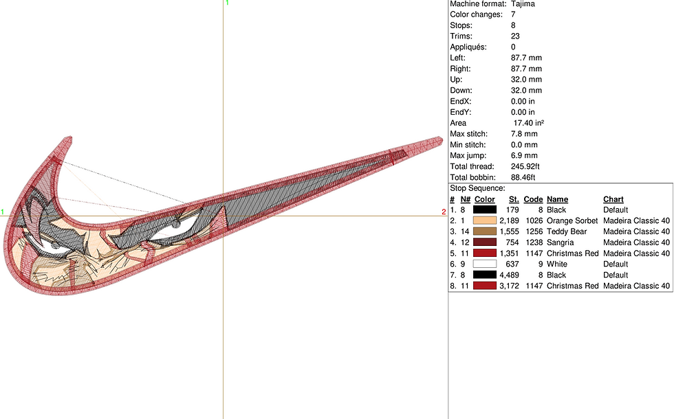This screenshot has height=419, width=674.
Task: Click the Christmas Red swatch in row 5
Action: (x=484, y=253)
